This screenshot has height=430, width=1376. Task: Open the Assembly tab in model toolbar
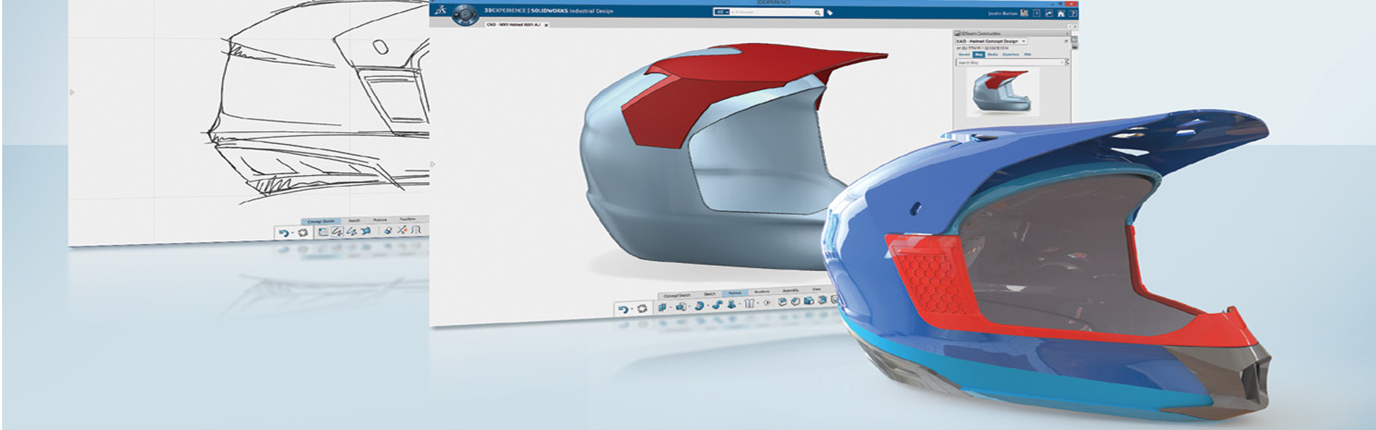tap(790, 290)
